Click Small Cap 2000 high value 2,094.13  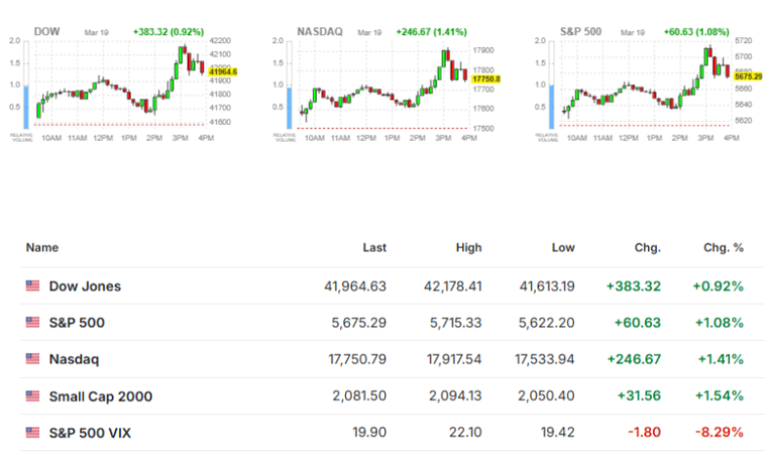[456, 396]
